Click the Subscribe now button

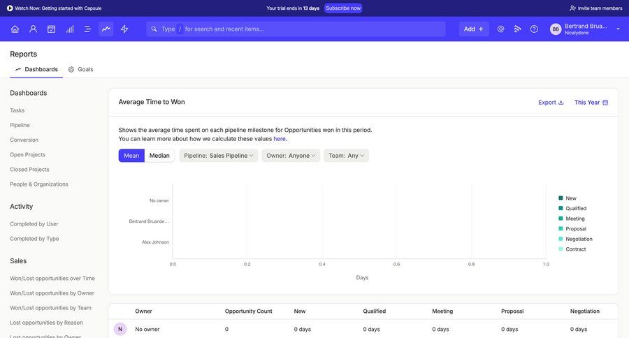click(343, 8)
